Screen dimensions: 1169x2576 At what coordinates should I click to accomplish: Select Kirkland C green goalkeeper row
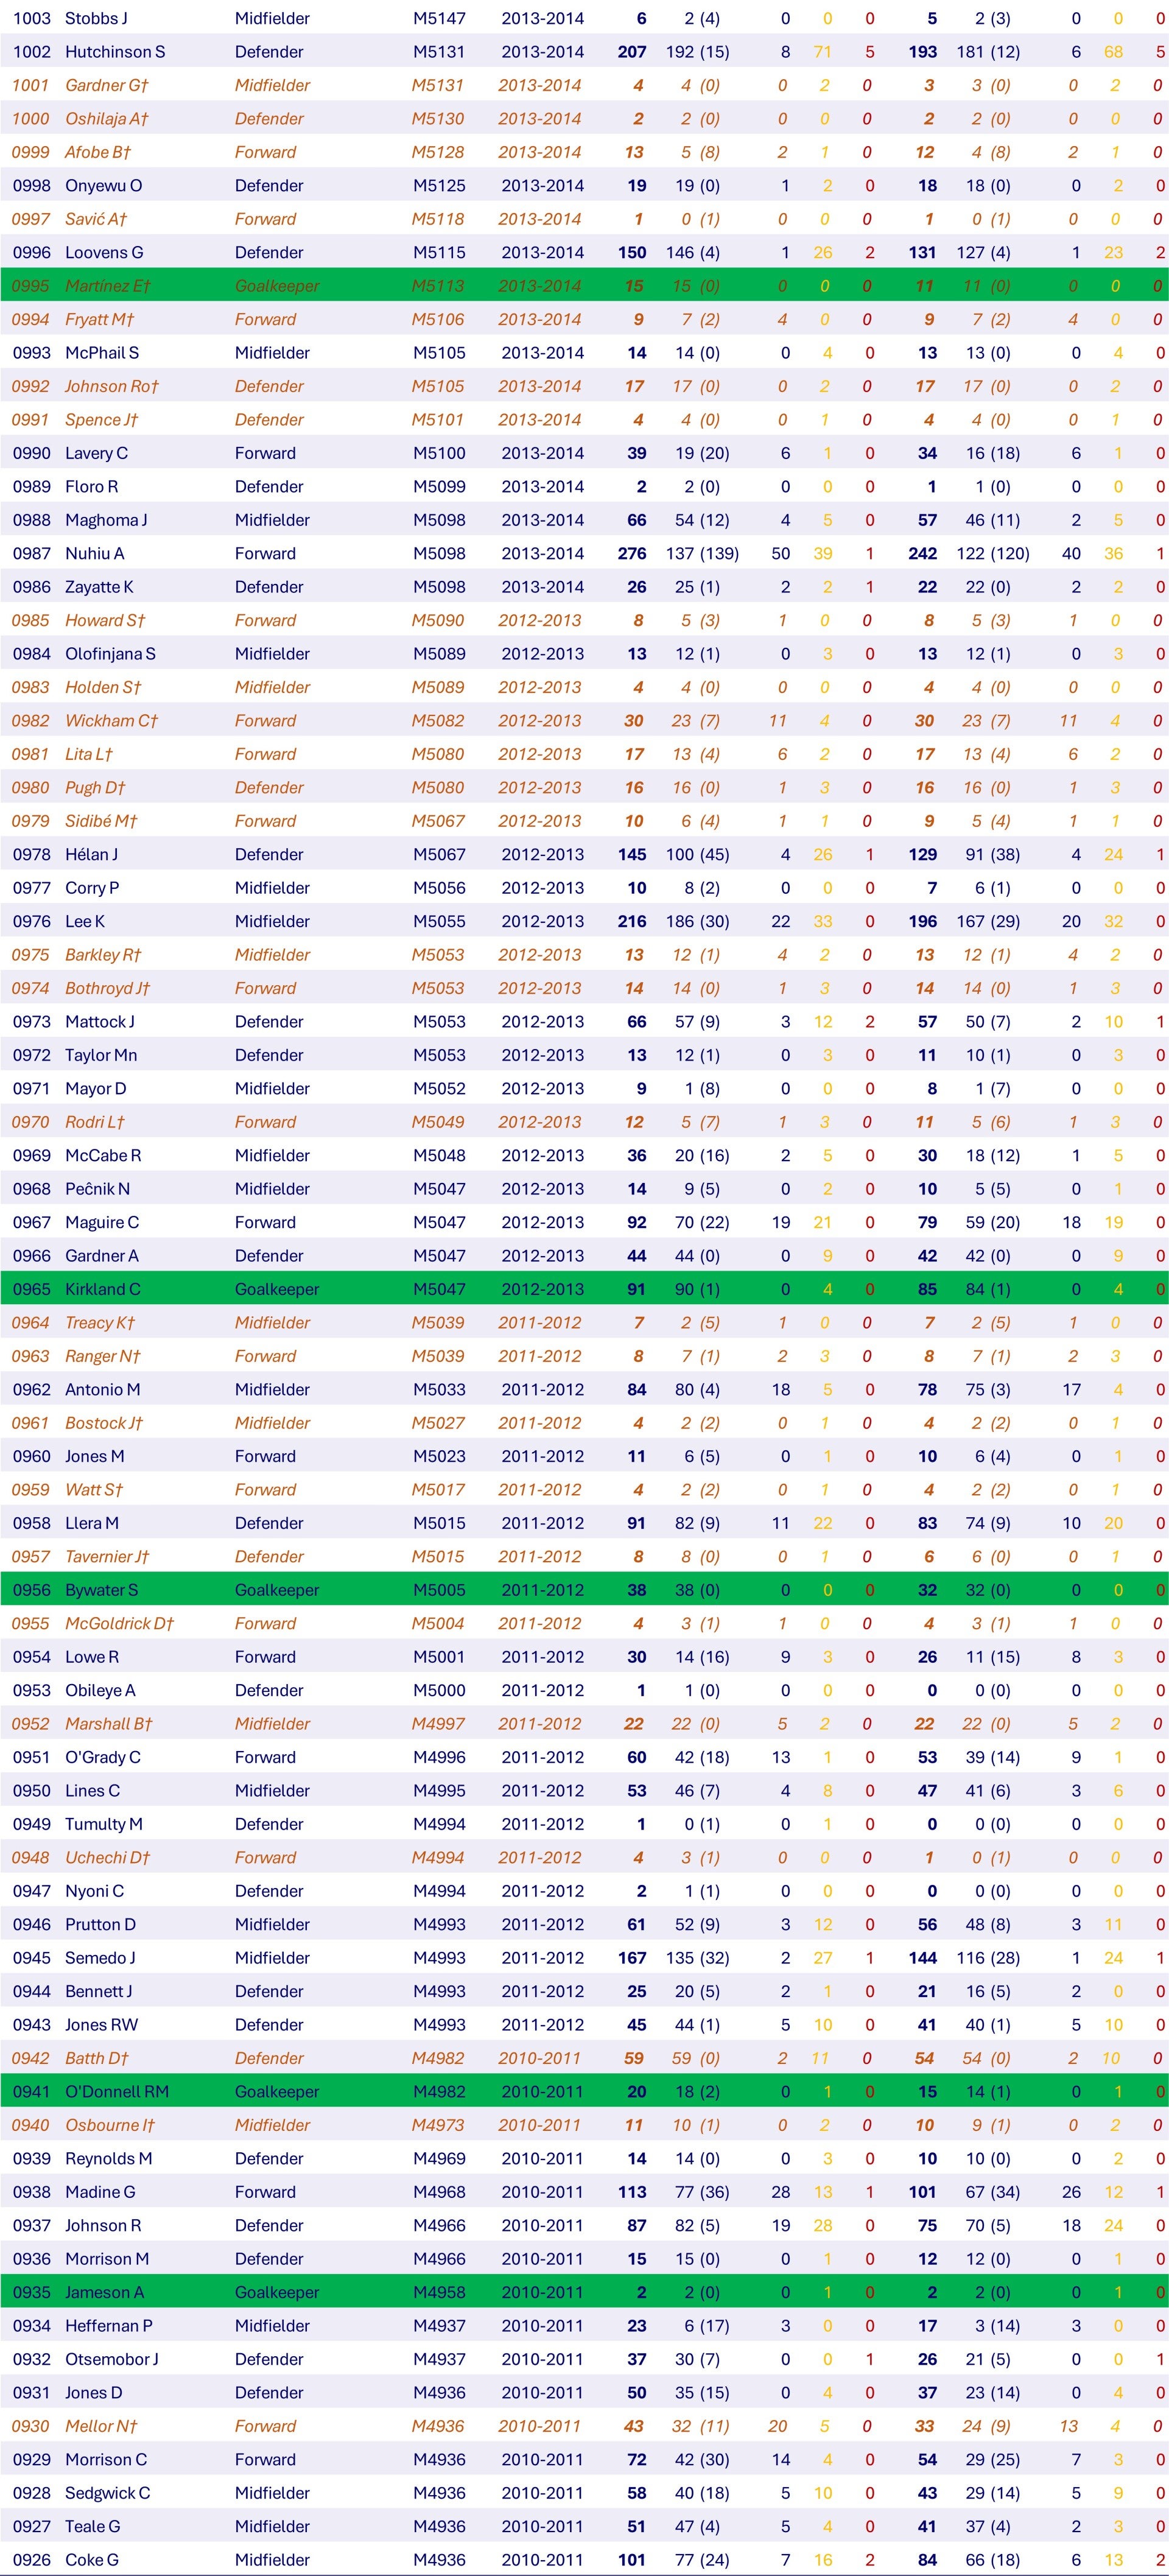(x=584, y=1289)
